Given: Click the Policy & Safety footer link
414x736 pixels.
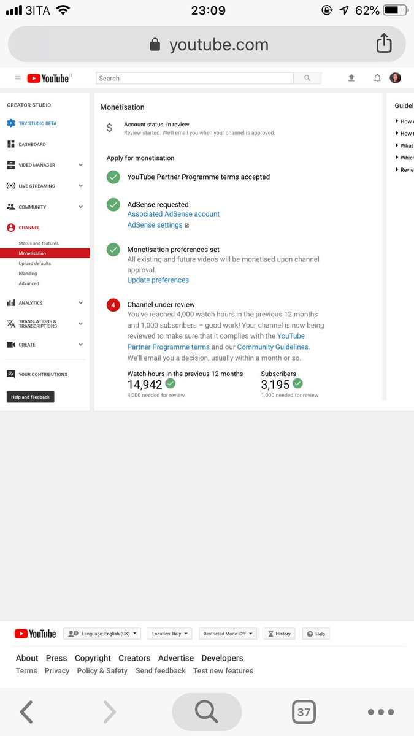Looking at the screenshot, I should 102,671.
